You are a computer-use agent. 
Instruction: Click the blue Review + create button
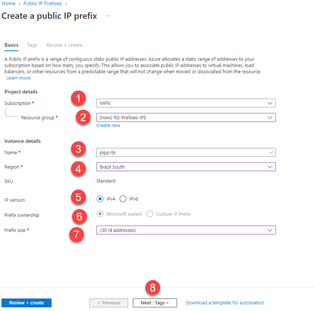coord(27,303)
